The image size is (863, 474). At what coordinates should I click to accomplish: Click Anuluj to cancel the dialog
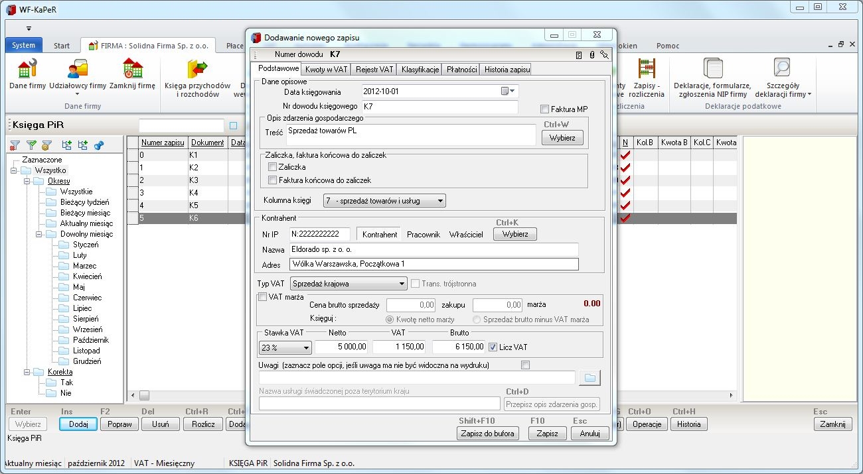(x=590, y=433)
